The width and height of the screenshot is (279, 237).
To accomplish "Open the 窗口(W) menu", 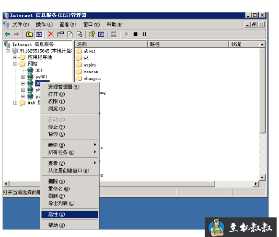I will (92, 24).
